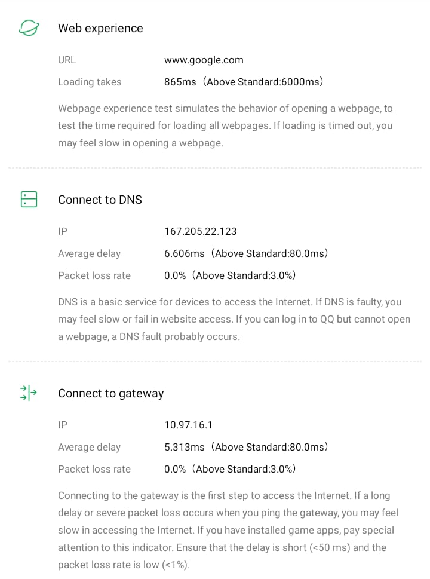Click the DNS IP address 167.205.22.123
Screen dimensions: 430x579
click(201, 231)
